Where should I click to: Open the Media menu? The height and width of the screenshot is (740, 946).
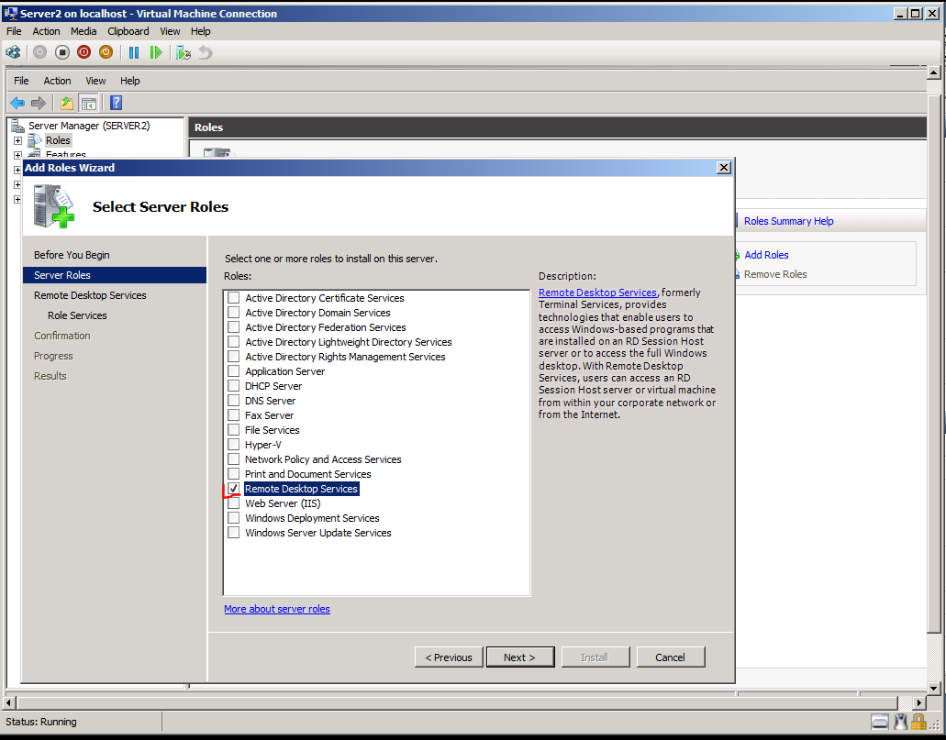coord(83,31)
